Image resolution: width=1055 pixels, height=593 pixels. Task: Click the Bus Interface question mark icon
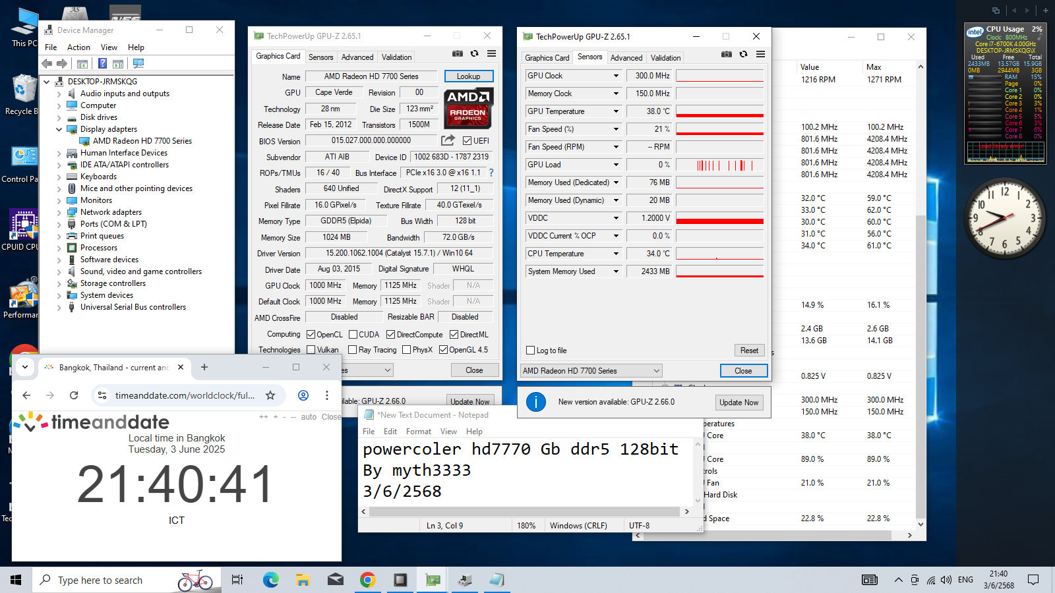click(491, 173)
